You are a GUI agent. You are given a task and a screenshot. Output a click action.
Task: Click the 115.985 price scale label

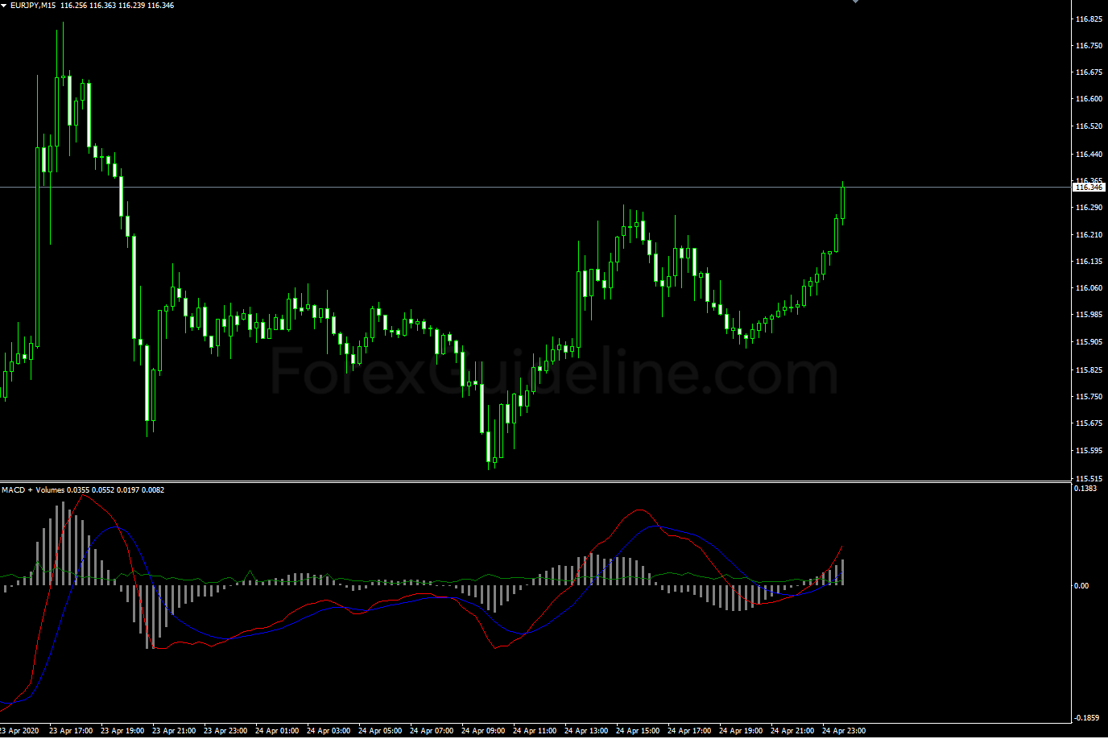click(1089, 315)
